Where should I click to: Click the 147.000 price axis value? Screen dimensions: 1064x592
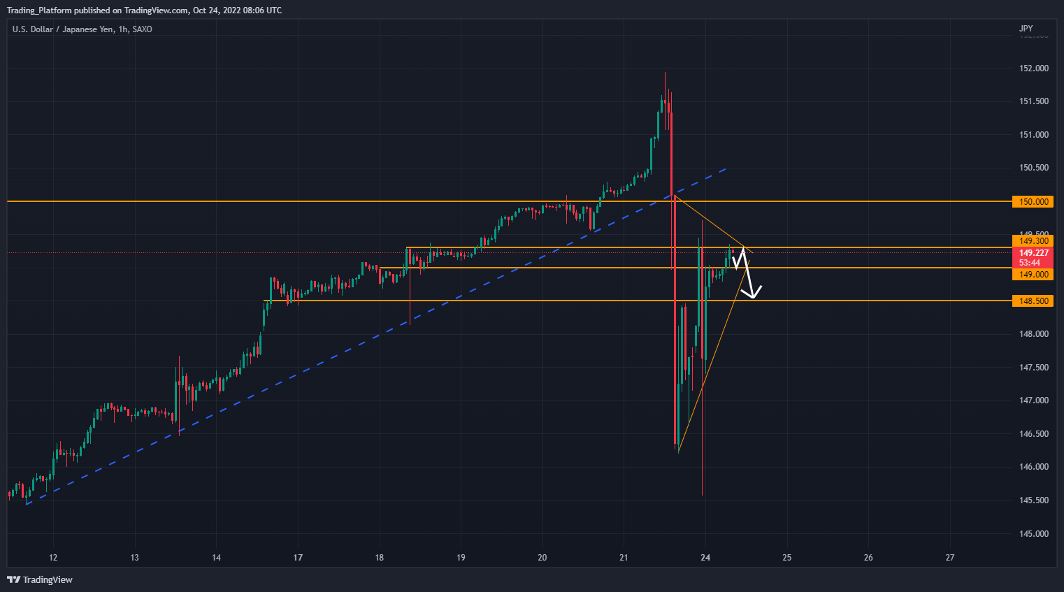click(1034, 400)
